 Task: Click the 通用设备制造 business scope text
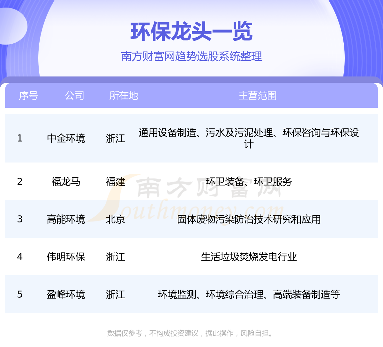[x=249, y=138]
